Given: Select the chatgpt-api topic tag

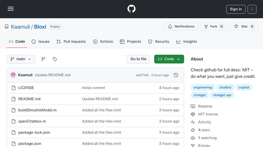Looking at the screenshot, I should (222, 95).
